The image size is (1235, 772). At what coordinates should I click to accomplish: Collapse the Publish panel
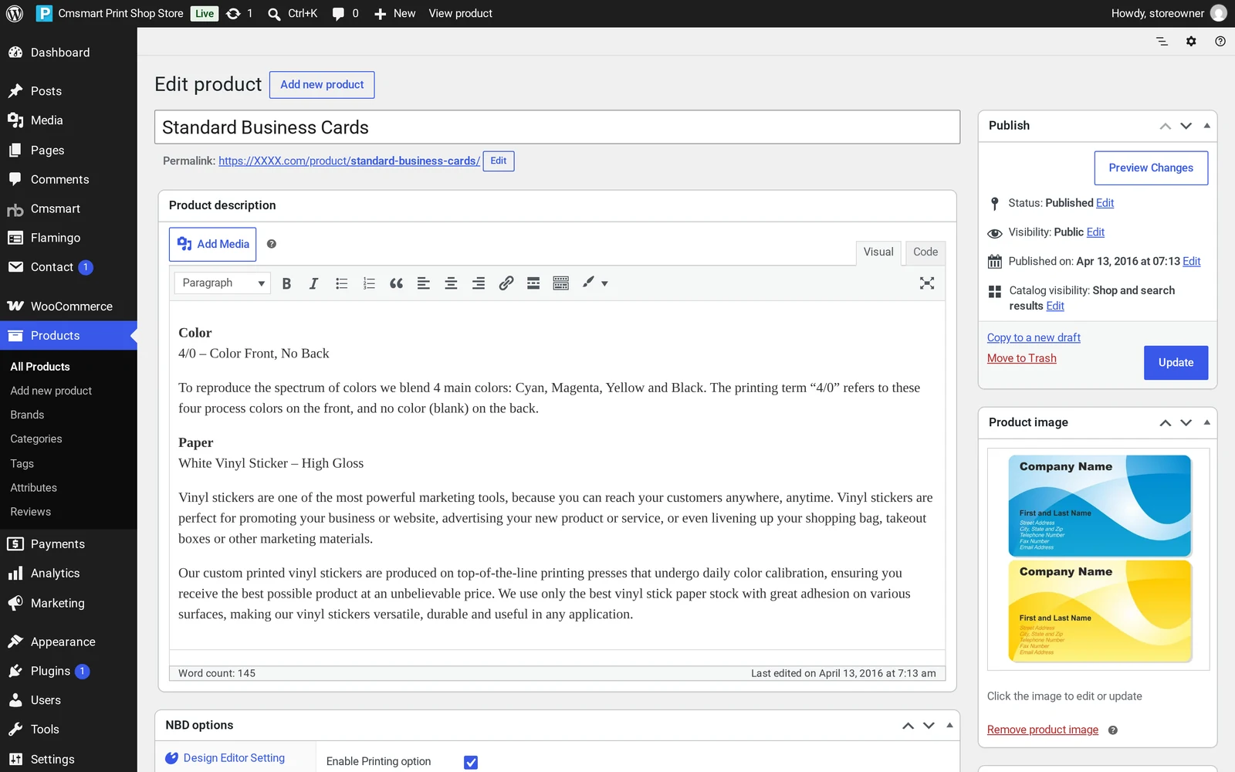(x=1207, y=125)
